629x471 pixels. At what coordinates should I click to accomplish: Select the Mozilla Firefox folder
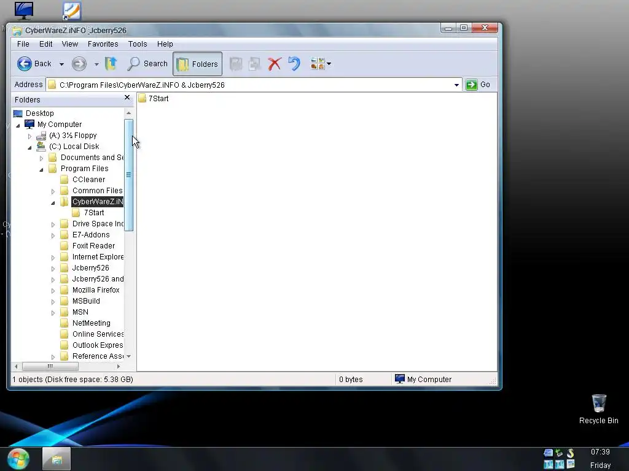click(x=96, y=290)
